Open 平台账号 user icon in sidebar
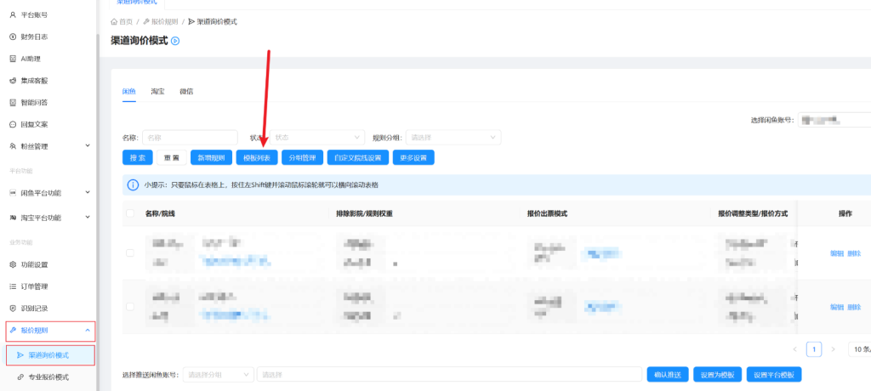The image size is (871, 391). [13, 15]
